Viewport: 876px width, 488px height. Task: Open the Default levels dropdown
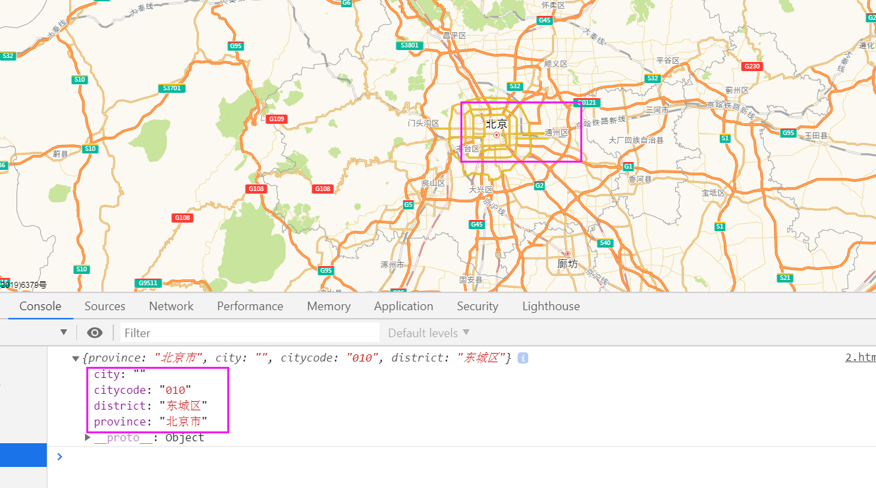click(429, 333)
